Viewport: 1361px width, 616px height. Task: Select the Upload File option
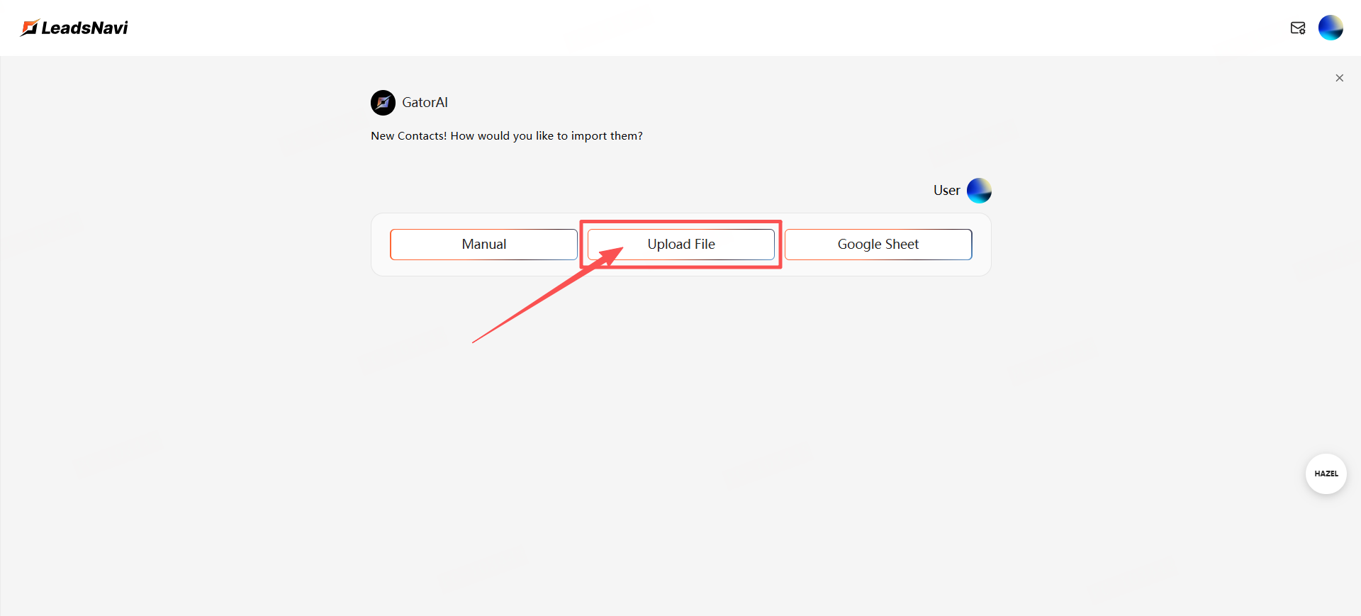(680, 245)
